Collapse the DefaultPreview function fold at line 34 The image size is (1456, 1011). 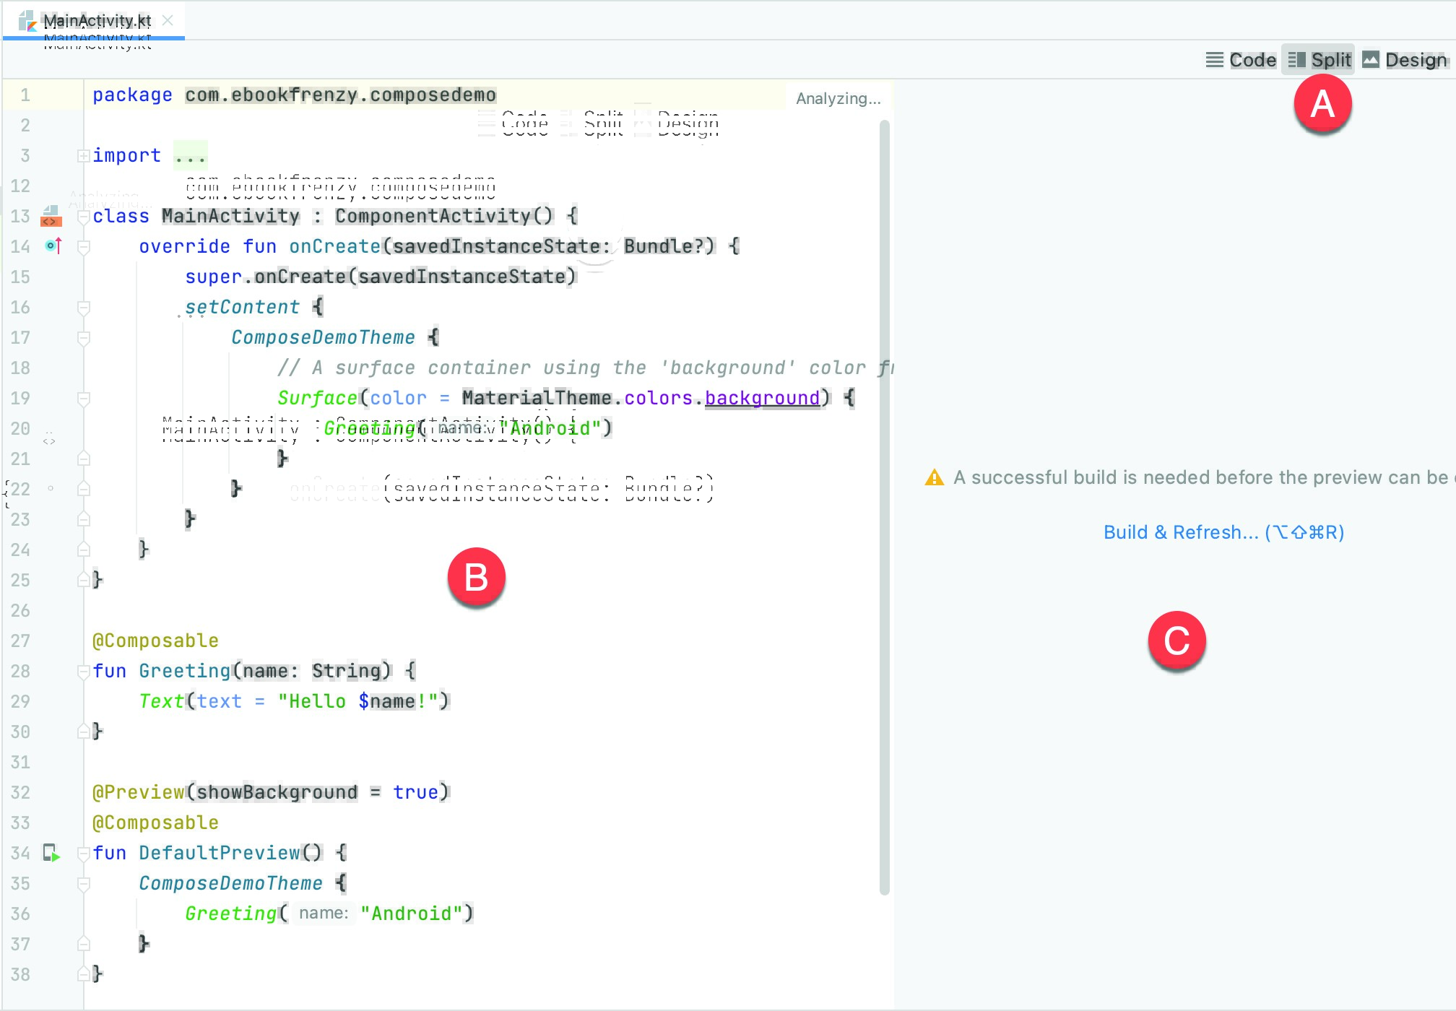point(84,854)
